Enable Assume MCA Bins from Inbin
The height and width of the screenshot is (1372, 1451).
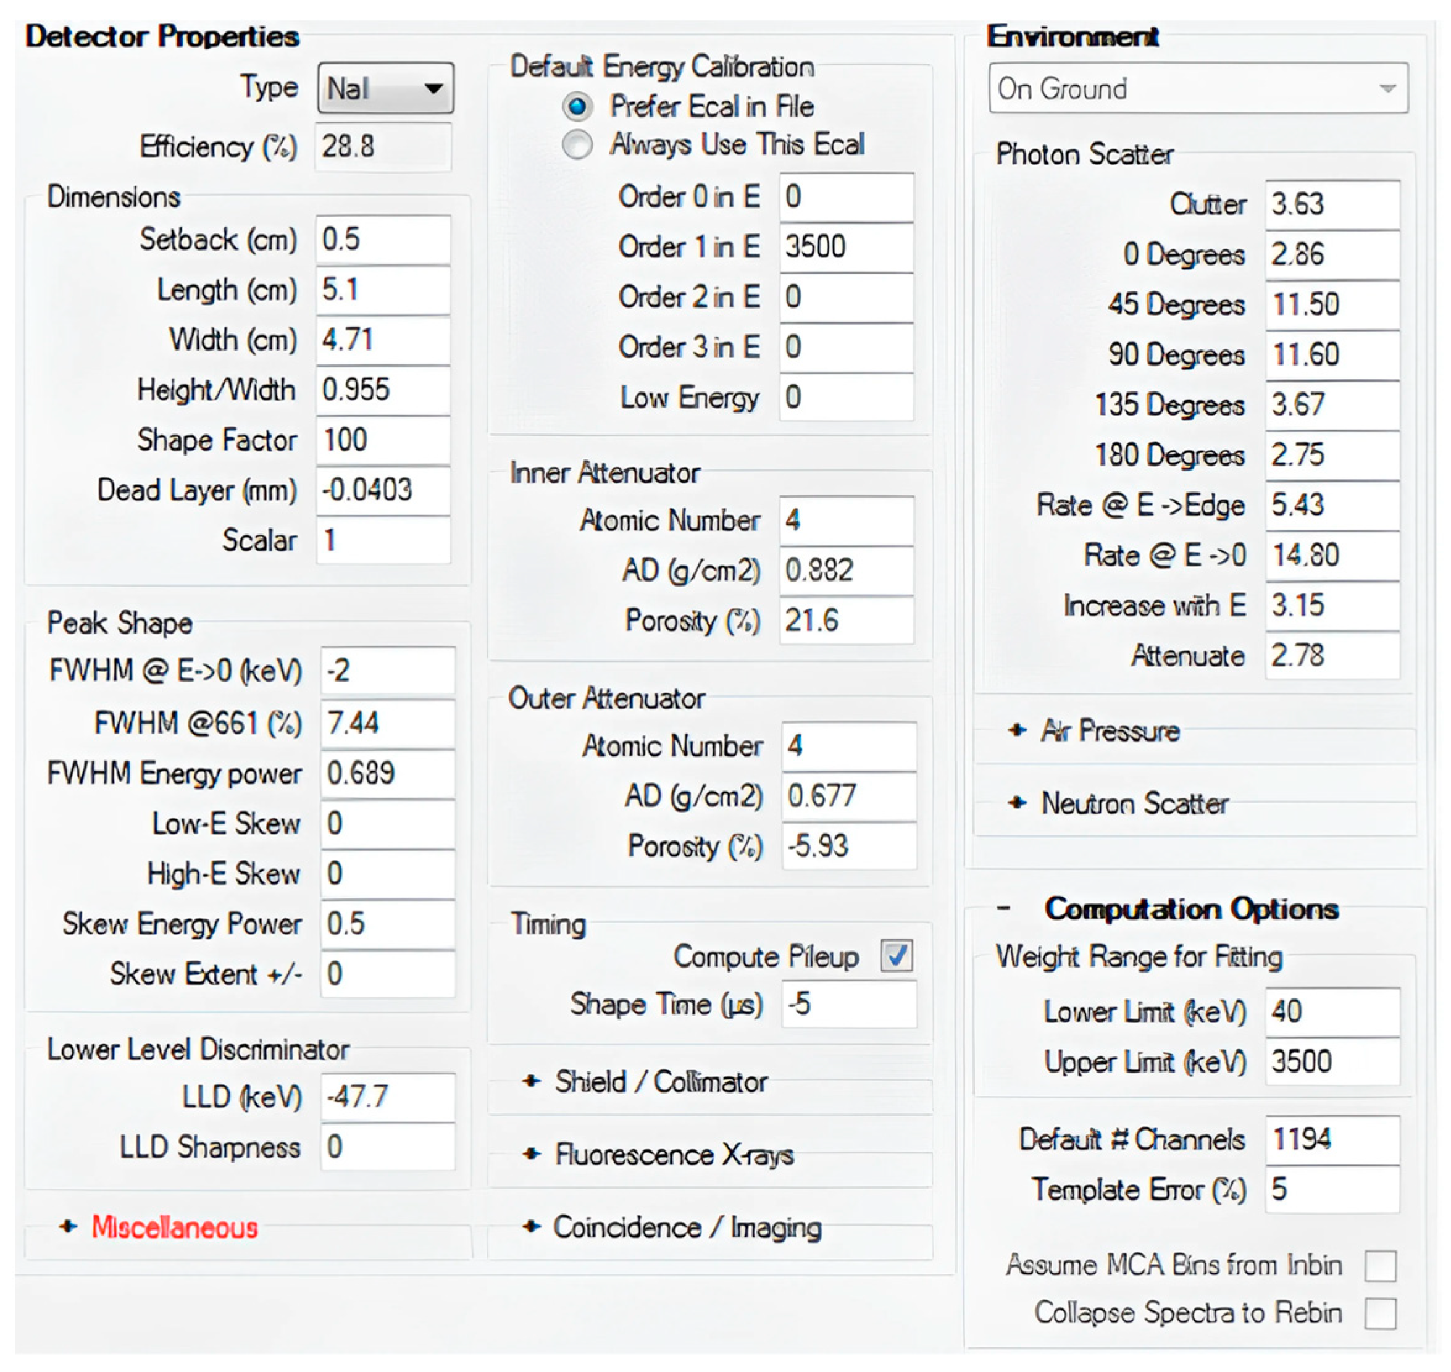(1380, 1266)
